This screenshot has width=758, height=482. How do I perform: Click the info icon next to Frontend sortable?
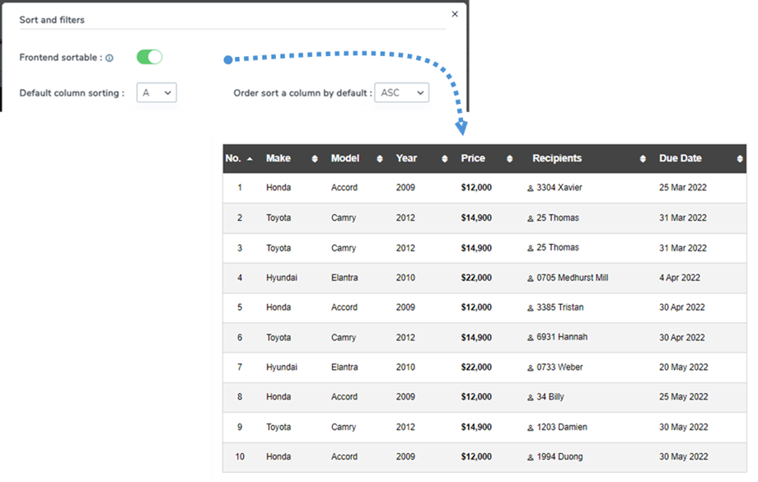[110, 58]
